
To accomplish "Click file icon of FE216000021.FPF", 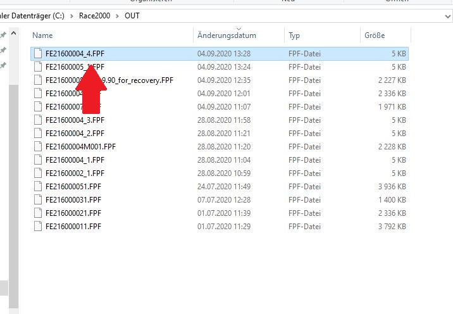I will [38, 213].
